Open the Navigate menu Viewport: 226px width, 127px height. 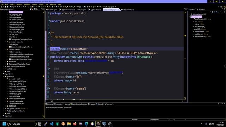coord(27,4)
